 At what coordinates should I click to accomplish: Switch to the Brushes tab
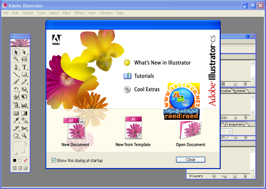pyautogui.click(x=226, y=91)
